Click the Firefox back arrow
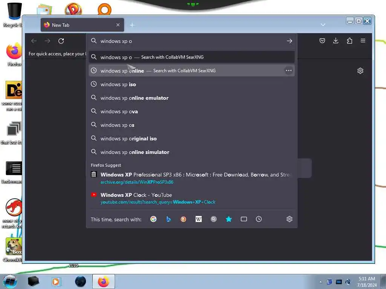The height and width of the screenshot is (289, 386). click(34, 41)
